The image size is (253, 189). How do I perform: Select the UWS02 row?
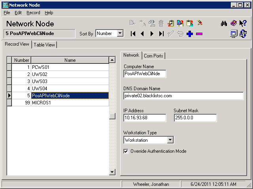60,74
